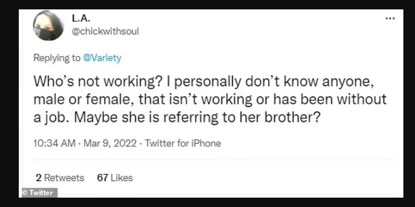Screen dimensions: 415x207
Task: Open the 10:34 AM timestamp link
Action: 55,144
